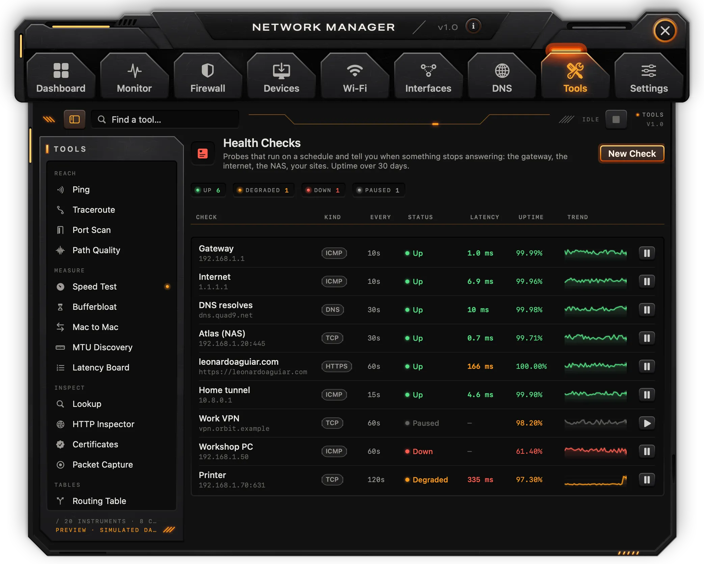The height and width of the screenshot is (564, 704).
Task: Open the Lookup tool
Action: click(112, 404)
